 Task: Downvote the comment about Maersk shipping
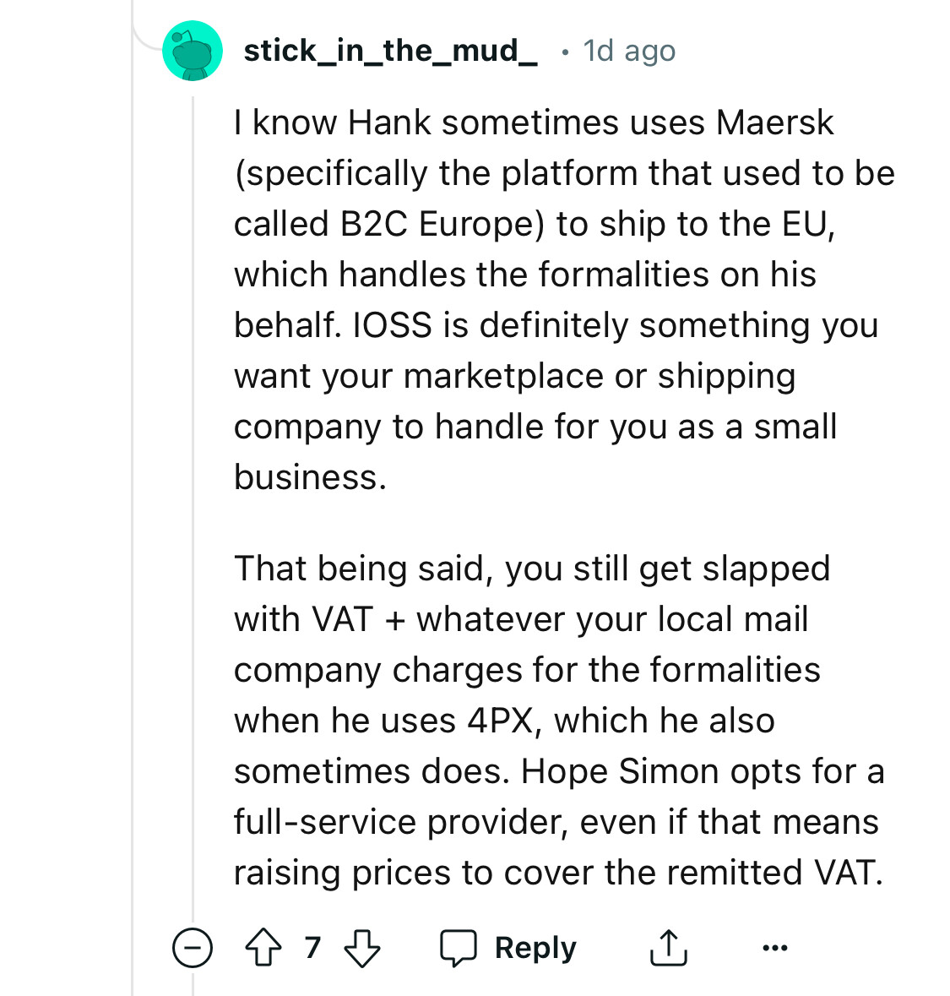click(x=363, y=948)
